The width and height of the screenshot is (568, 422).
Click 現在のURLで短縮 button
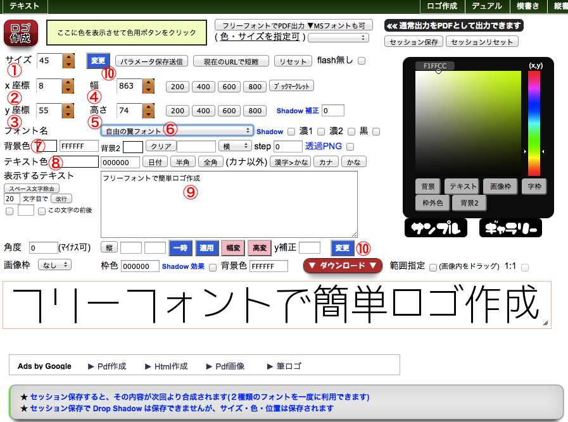pos(231,61)
